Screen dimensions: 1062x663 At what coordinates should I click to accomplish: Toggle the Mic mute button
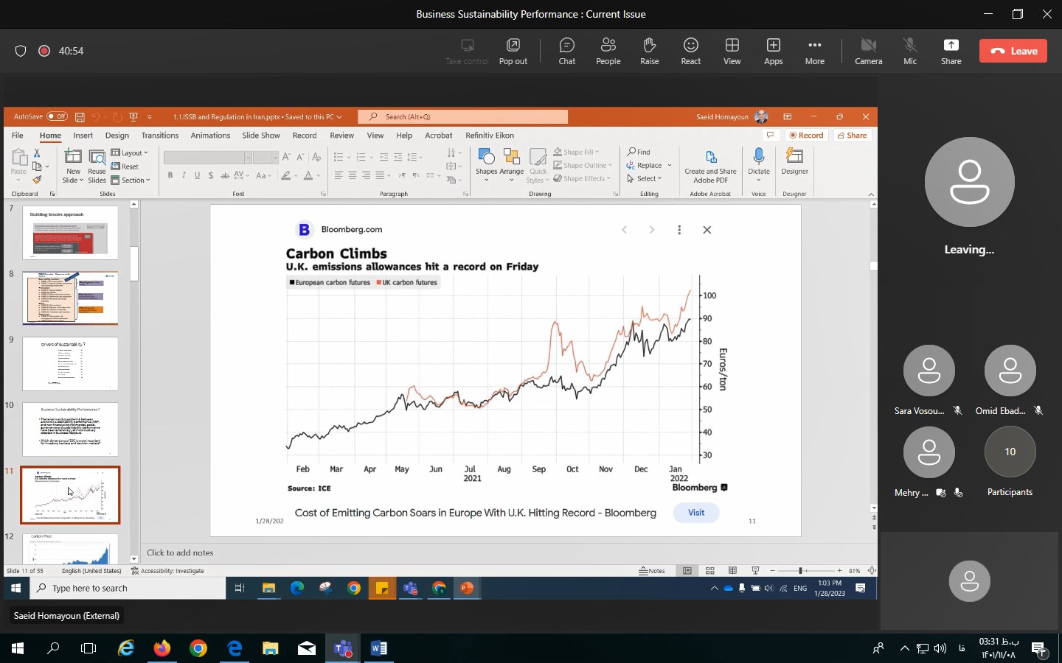tap(910, 51)
